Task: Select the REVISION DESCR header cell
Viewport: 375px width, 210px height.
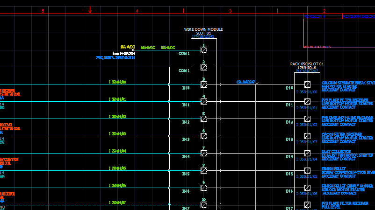Action: (x=359, y=16)
